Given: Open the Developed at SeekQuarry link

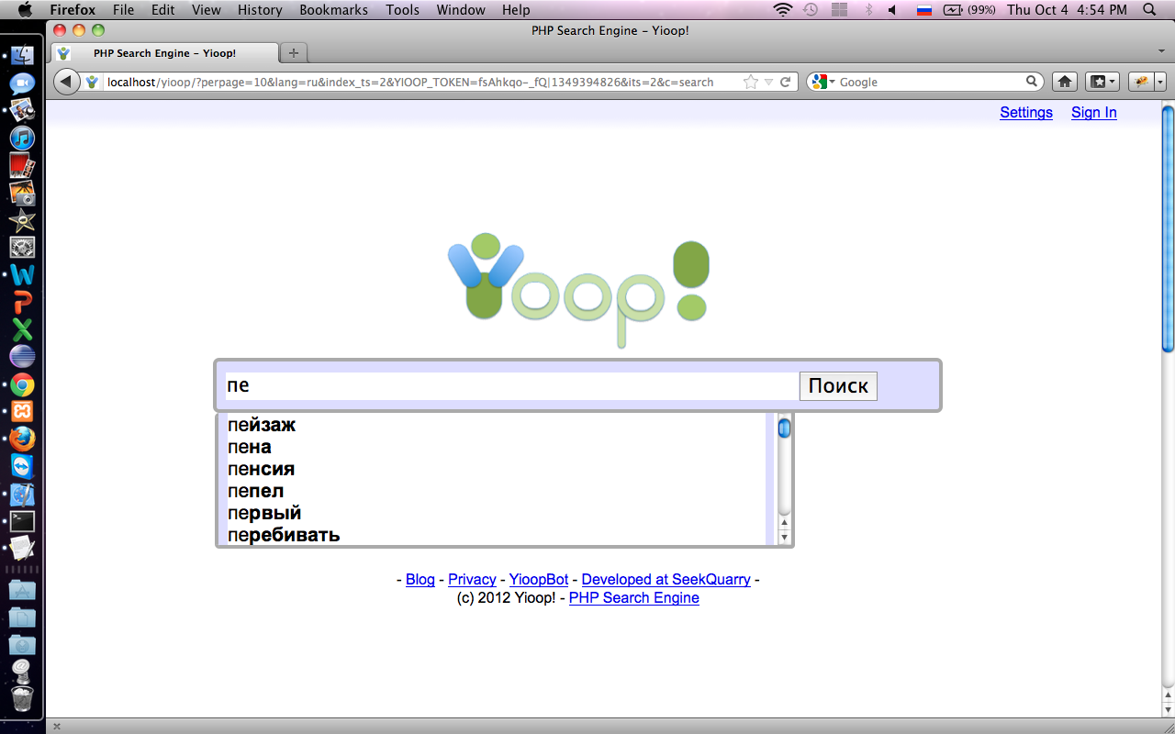Looking at the screenshot, I should click(666, 580).
